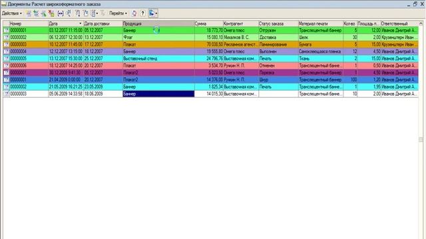
Task: Click the Set date interval icon
Action: point(61,13)
